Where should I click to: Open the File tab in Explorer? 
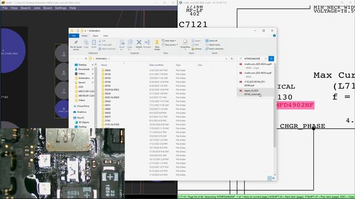coord(74,35)
